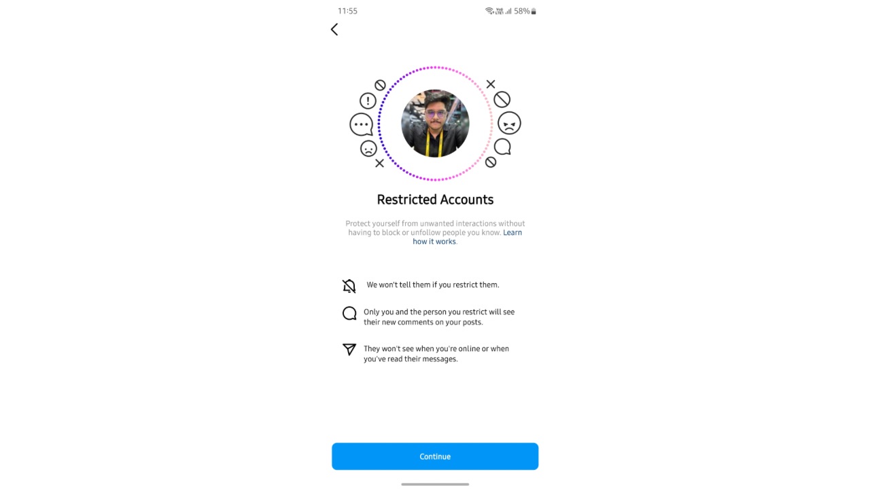Go back using the top-left arrow
This screenshot has width=870, height=489.
point(334,29)
